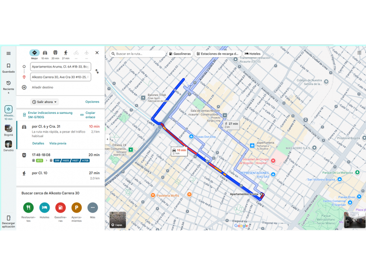Search nearby Aparcamientos
Viewport: 366px width, 275px height.
(x=77, y=207)
